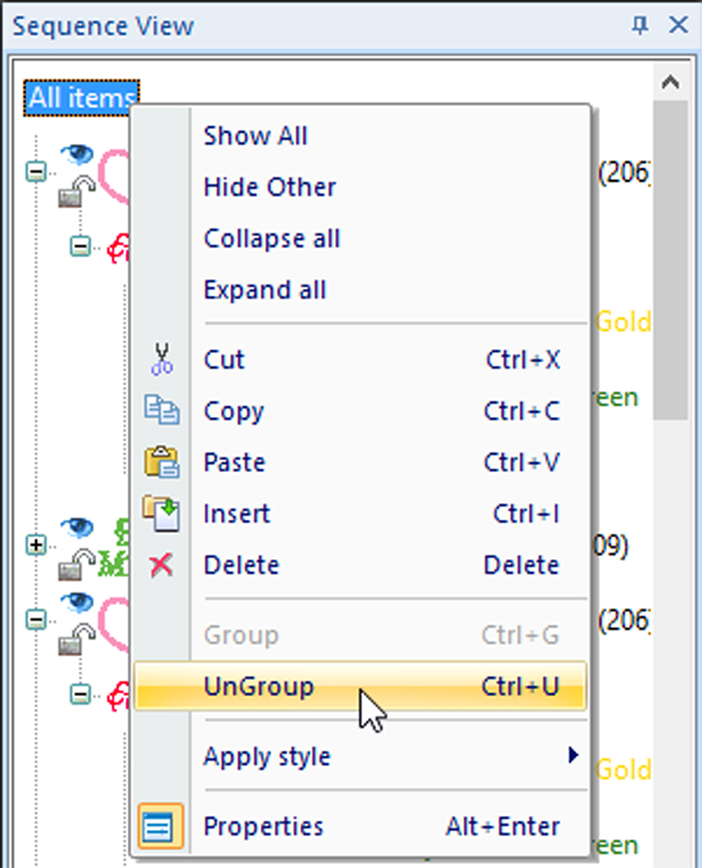This screenshot has height=868, width=702.
Task: Click the upper Gold thread color label
Action: pos(624,321)
